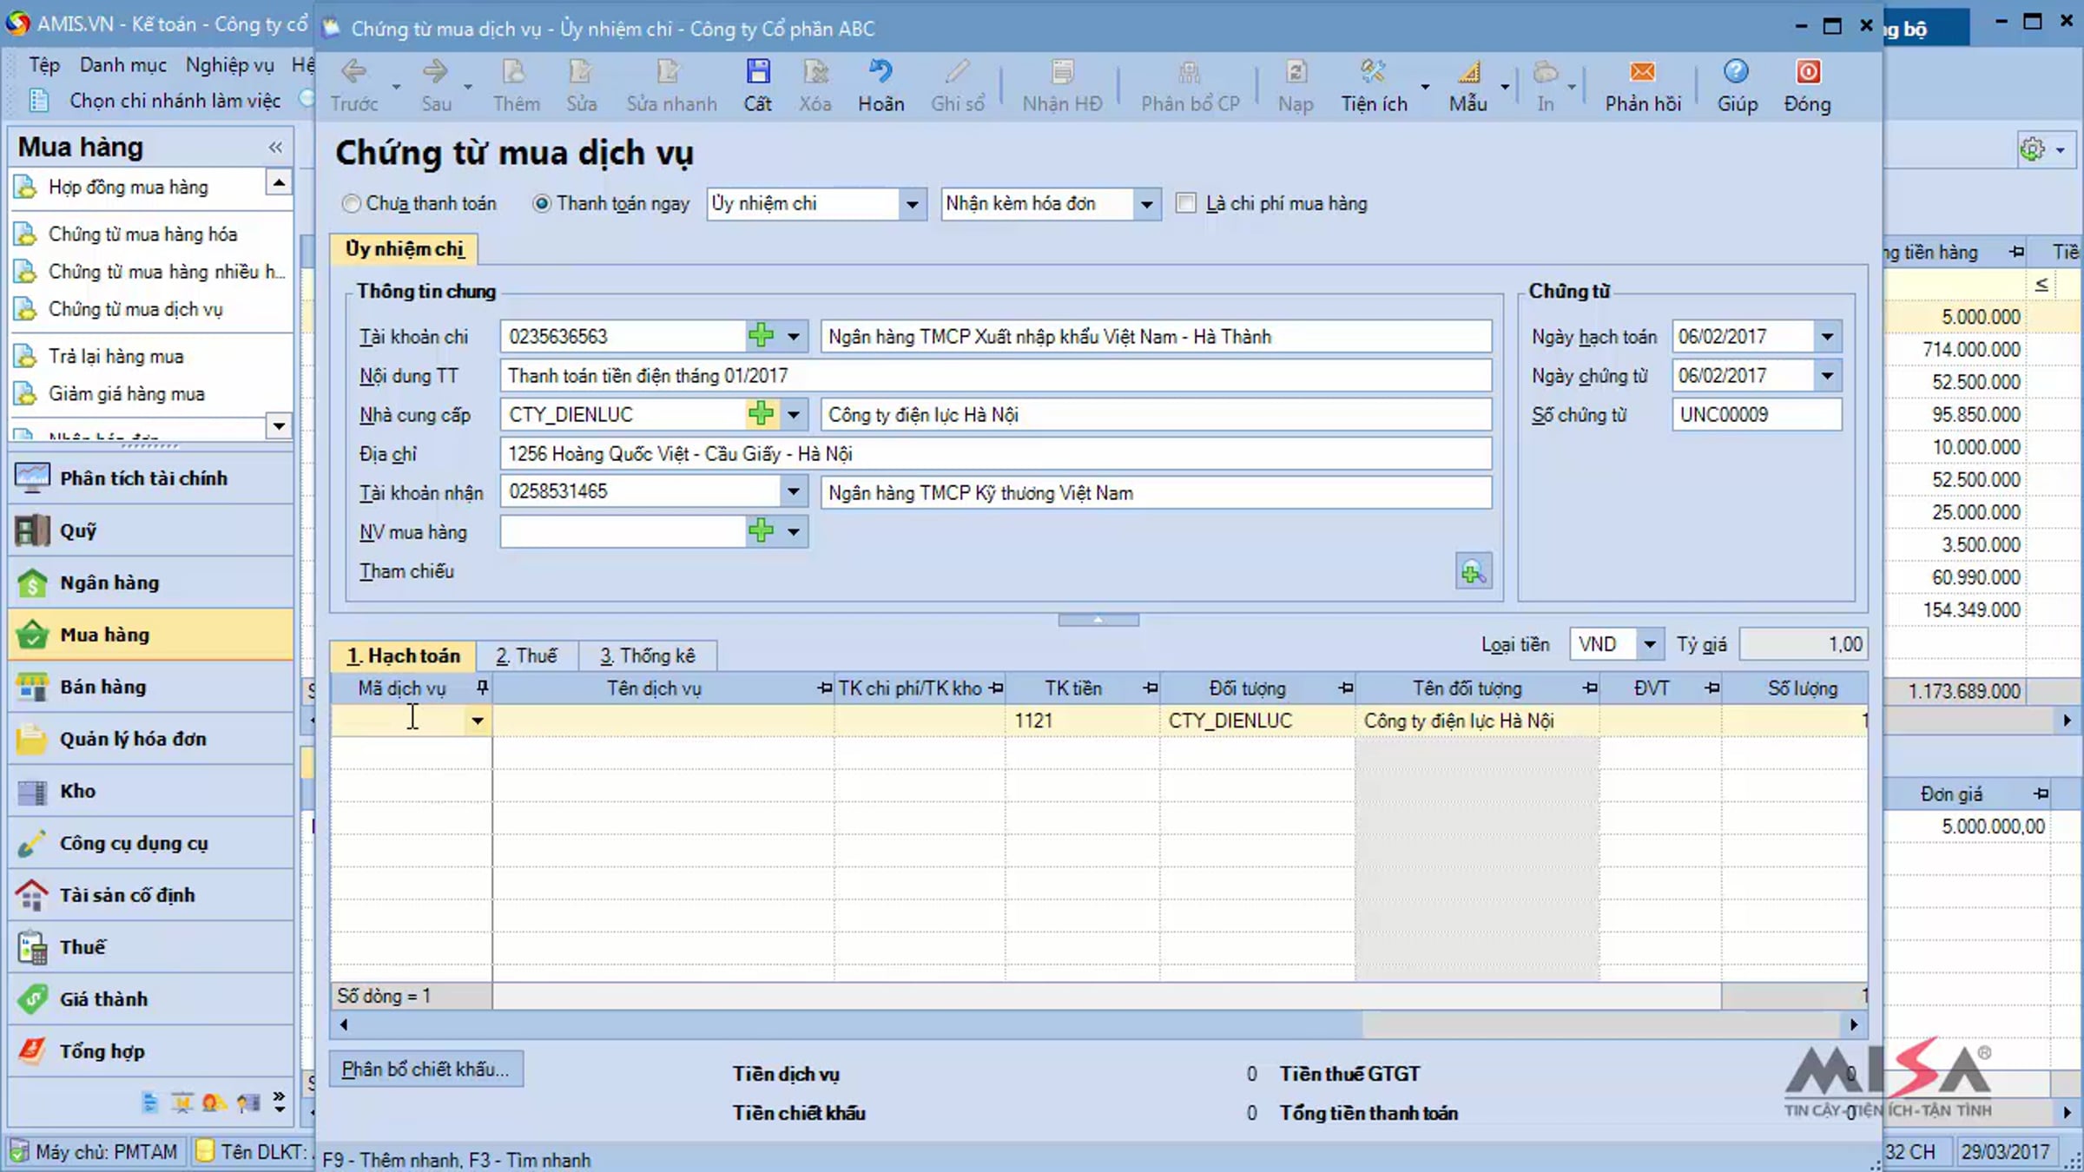The image size is (2084, 1172).
Task: Click the Địa chỉ address field
Action: (996, 454)
